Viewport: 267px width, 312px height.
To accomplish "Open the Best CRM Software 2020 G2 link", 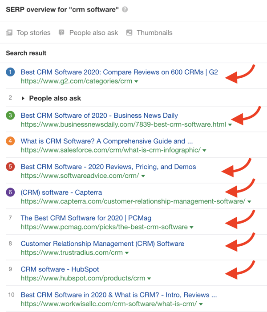I will (119, 72).
